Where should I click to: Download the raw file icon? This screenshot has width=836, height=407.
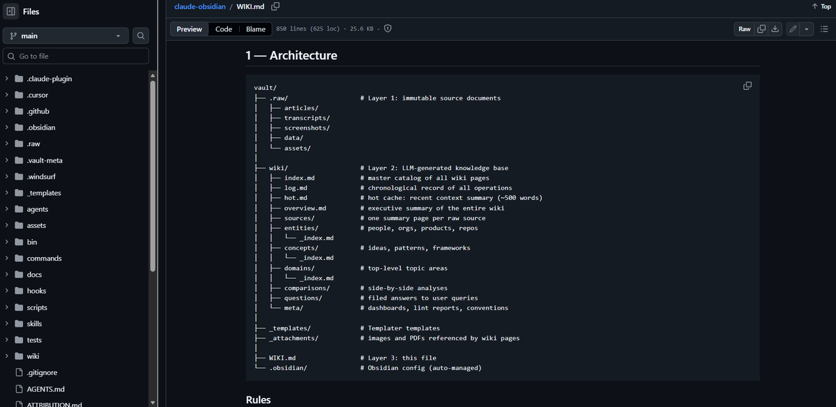(x=775, y=29)
